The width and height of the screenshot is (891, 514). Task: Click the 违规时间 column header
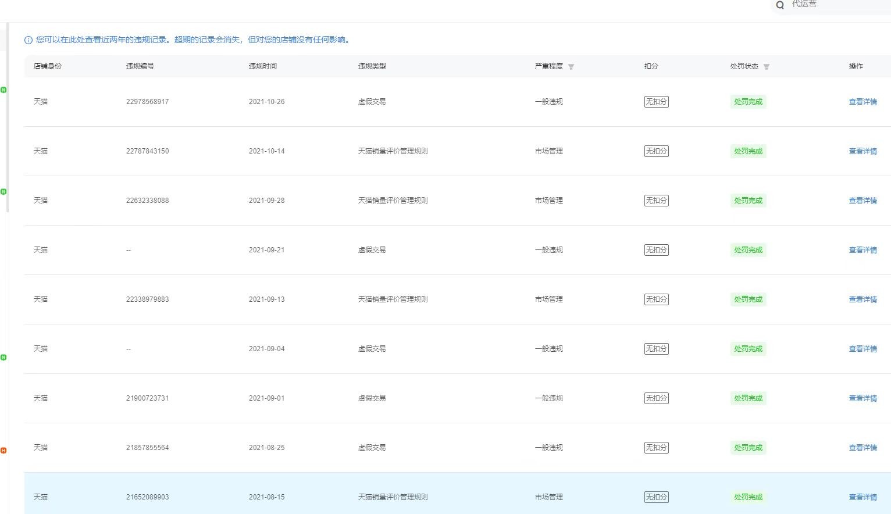(x=263, y=66)
